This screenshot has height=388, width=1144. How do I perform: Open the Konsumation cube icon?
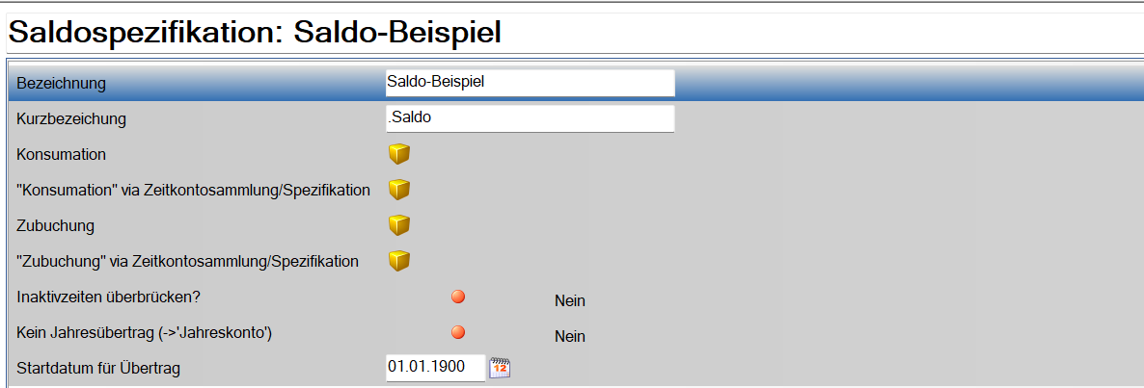(399, 154)
